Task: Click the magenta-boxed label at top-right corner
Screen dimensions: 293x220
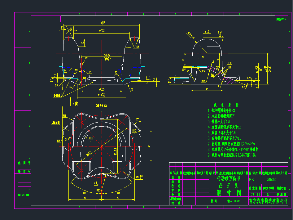Action: pos(281,19)
